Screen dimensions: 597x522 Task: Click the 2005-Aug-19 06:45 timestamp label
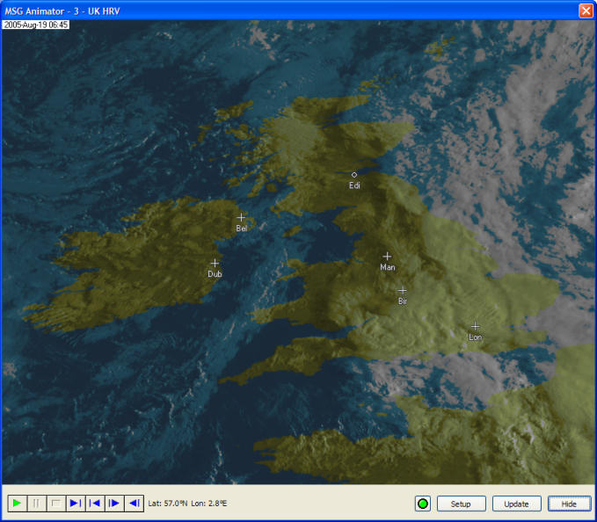coord(36,25)
